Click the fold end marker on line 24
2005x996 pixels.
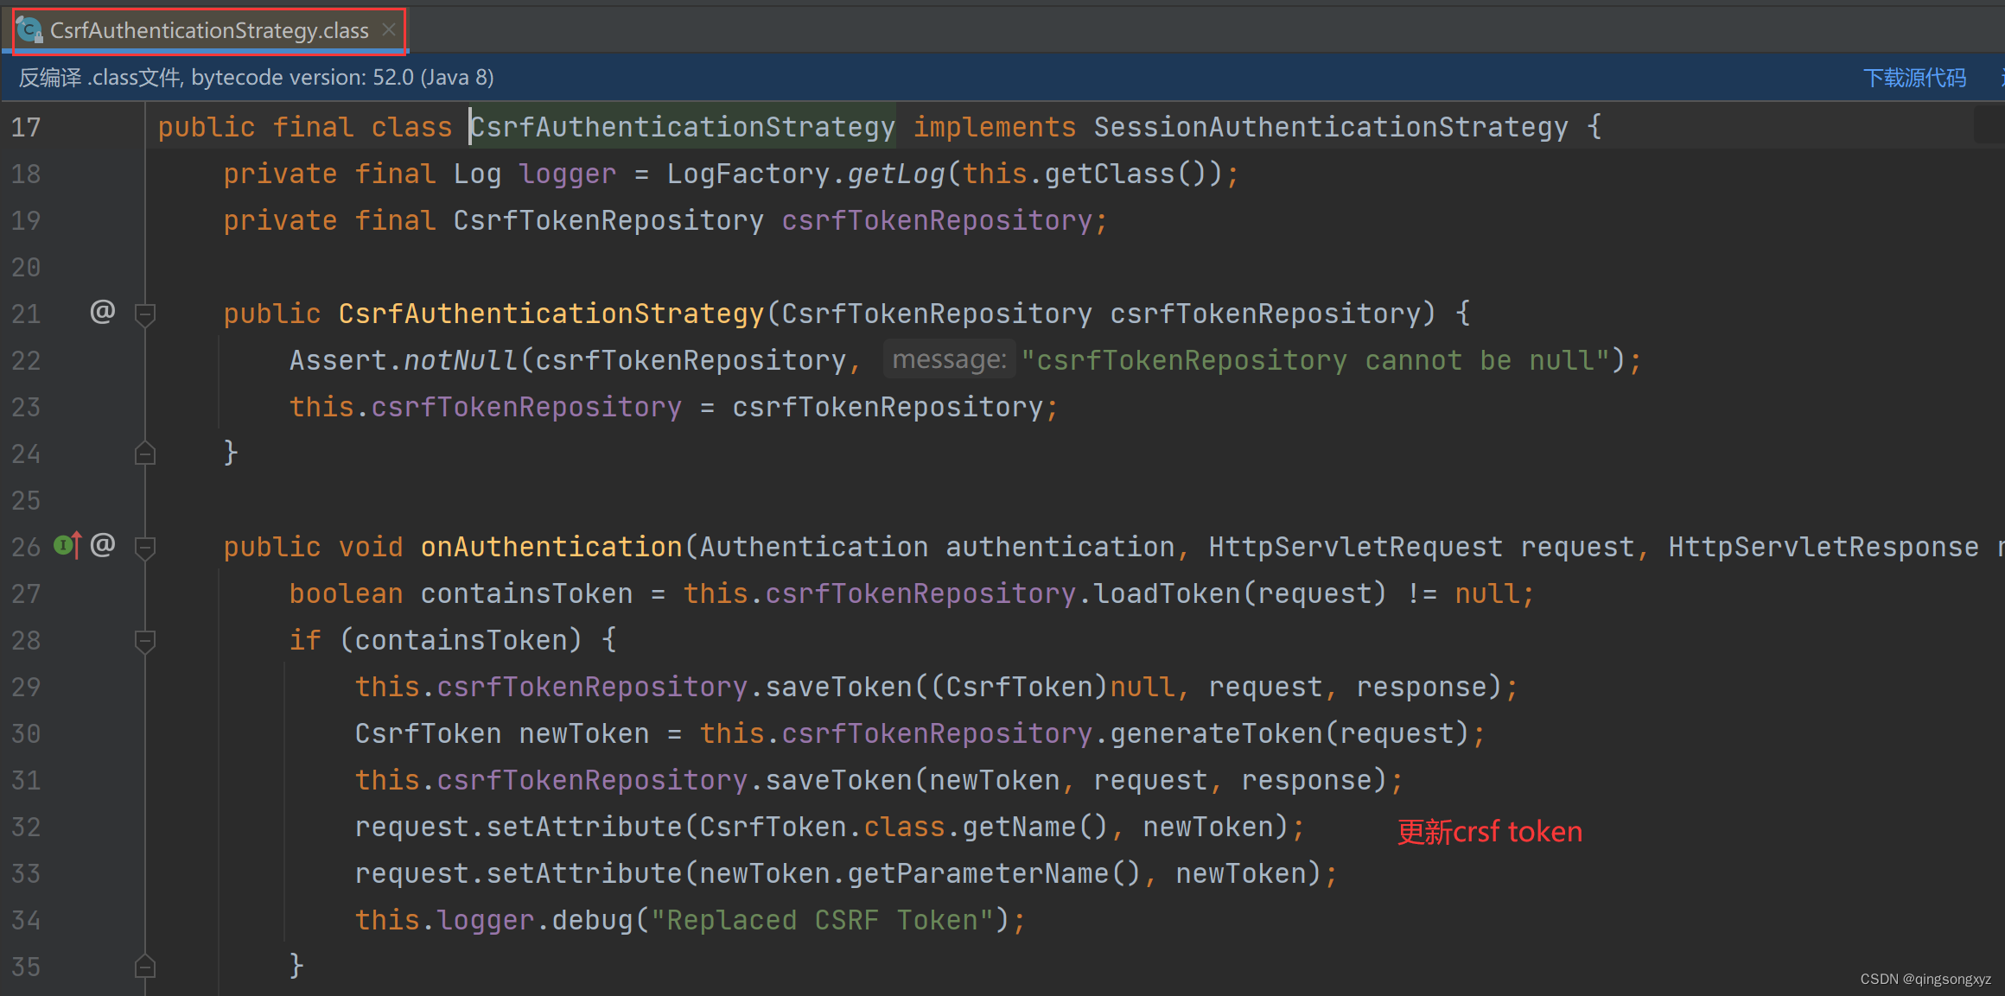[145, 453]
